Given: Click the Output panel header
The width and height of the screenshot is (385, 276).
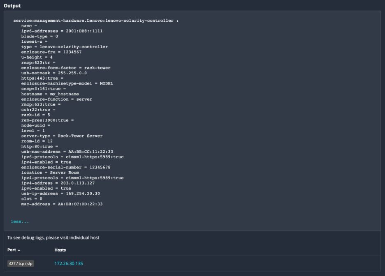Looking at the screenshot, I should [x=12, y=6].
